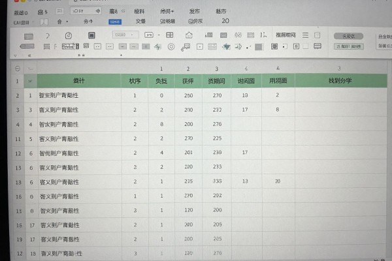Click the cell containing 233
Image resolution: width=392 pixels, height=261 pixels.
[x=217, y=166]
